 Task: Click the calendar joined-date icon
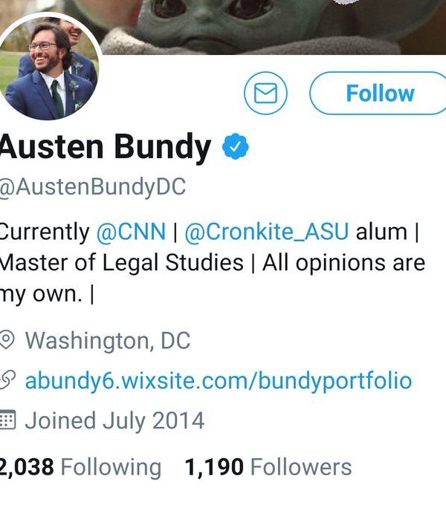point(8,420)
